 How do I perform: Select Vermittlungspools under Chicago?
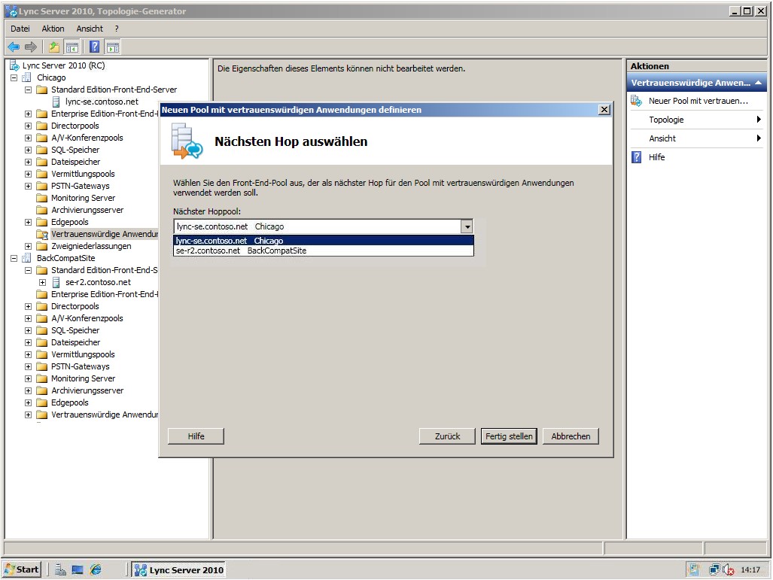coord(83,174)
